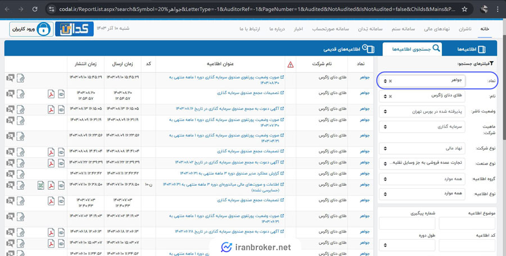Open آگهی دعوت به مجمع dated 1403/08/16 link
Screen dimensions: 506x256
[x=230, y=109]
